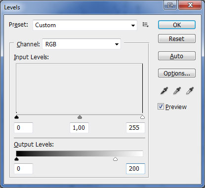Focus the output levels field showing 200
Image resolution: width=205 pixels, height=188 pixels.
coord(135,169)
